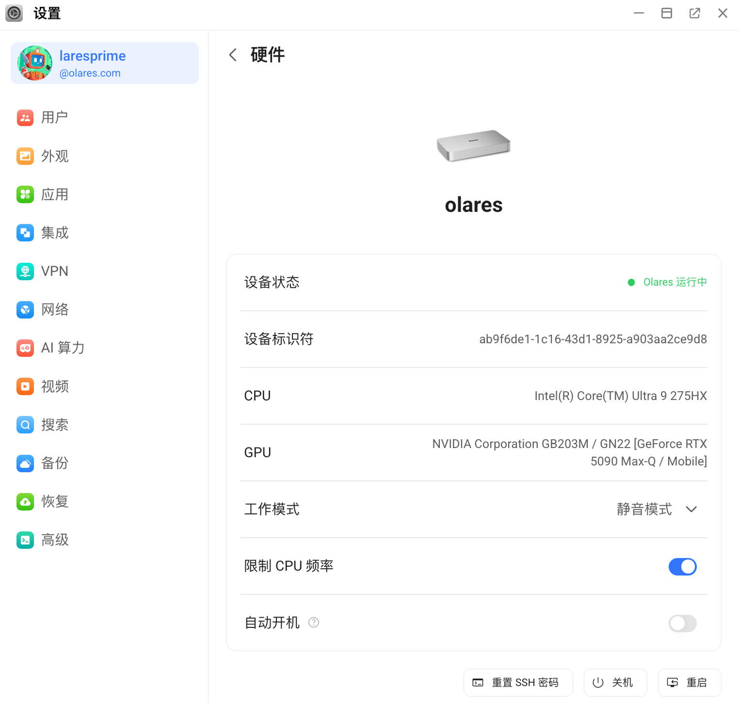Expand the 工作模式 chevron dropdown
Viewport: 739px width, 703px height.
691,509
